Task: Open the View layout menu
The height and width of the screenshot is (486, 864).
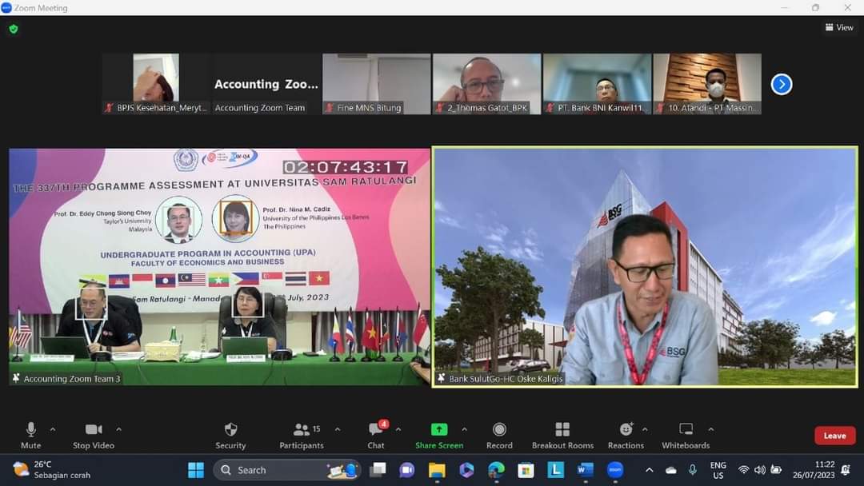Action: (x=839, y=28)
